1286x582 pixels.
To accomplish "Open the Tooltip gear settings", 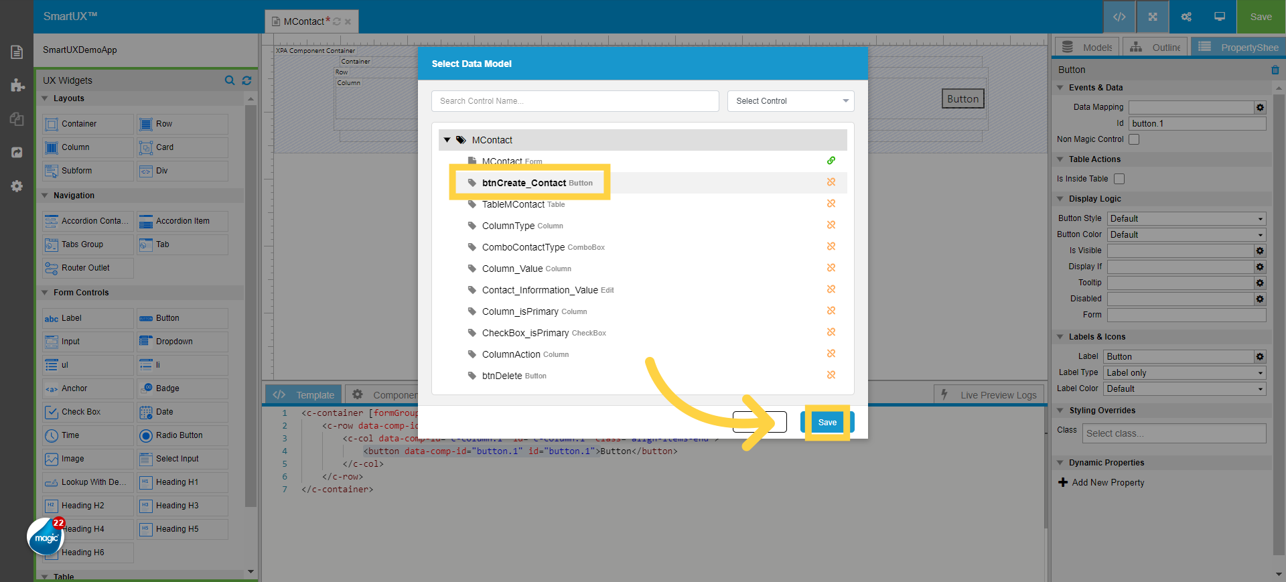I will pyautogui.click(x=1260, y=283).
